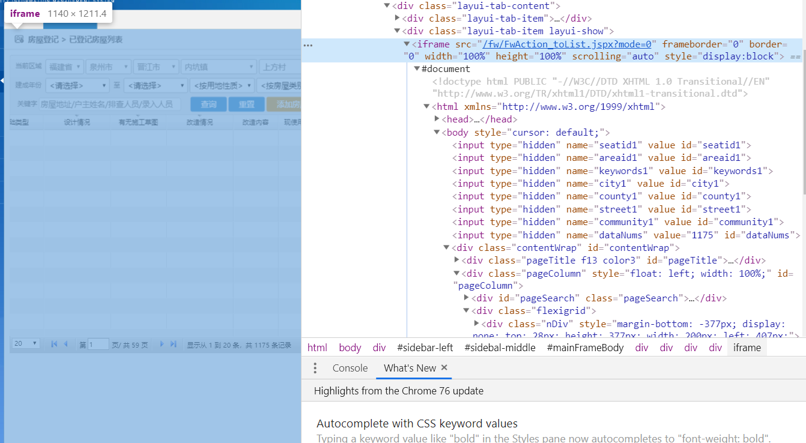The height and width of the screenshot is (443, 806).
Task: Click the doctype XHTML Transitional comment line
Action: click(x=601, y=88)
